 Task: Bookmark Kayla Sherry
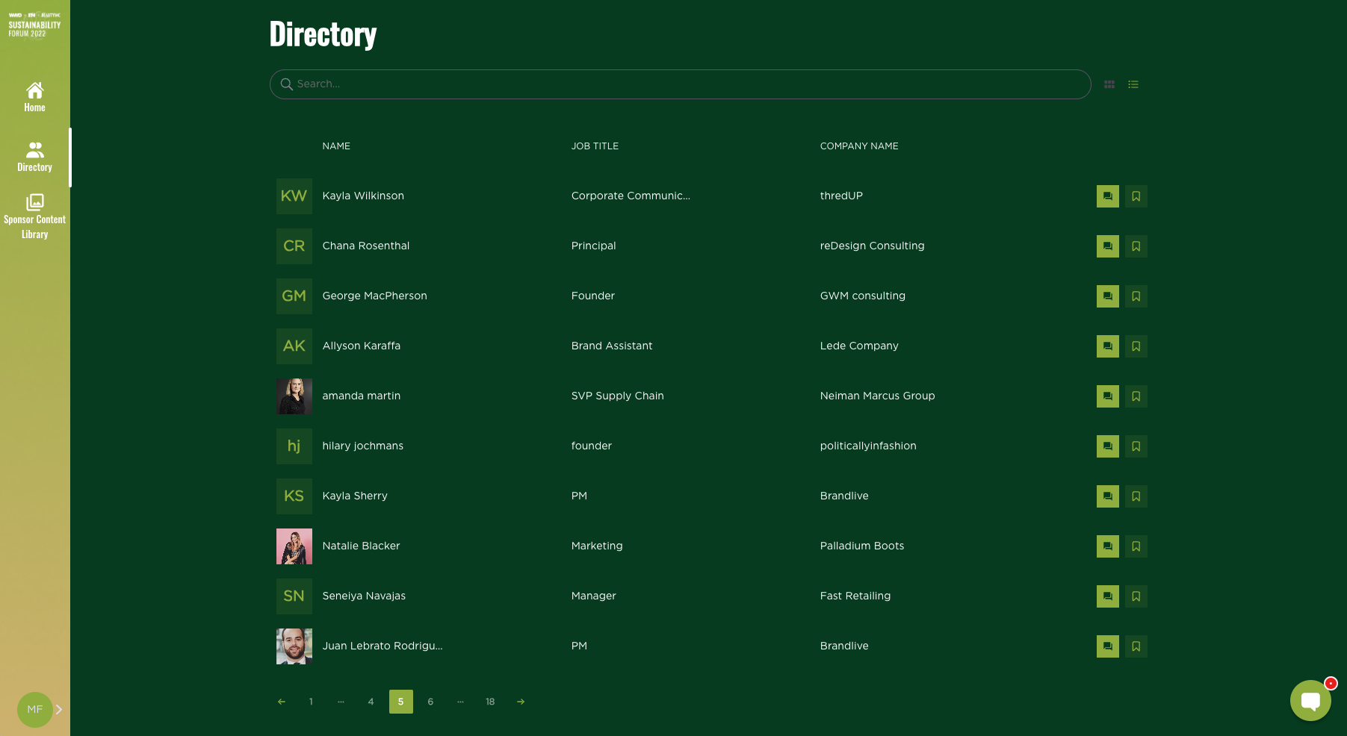pyautogui.click(x=1136, y=496)
